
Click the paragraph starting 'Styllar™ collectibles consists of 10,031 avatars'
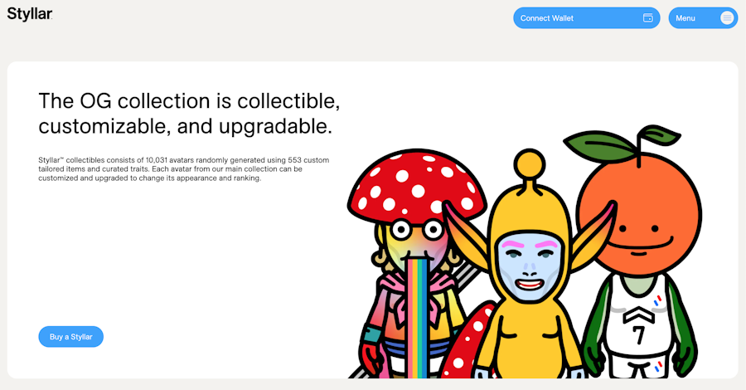(x=184, y=169)
